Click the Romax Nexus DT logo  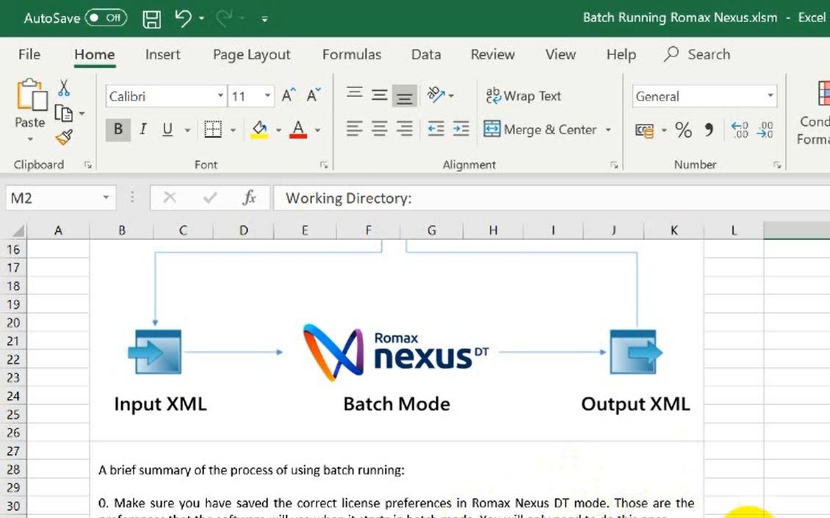coord(395,352)
